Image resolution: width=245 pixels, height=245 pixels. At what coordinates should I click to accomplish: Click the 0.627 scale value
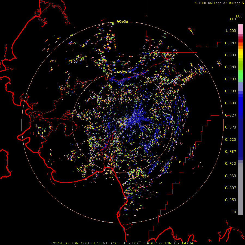pyautogui.click(x=231, y=115)
